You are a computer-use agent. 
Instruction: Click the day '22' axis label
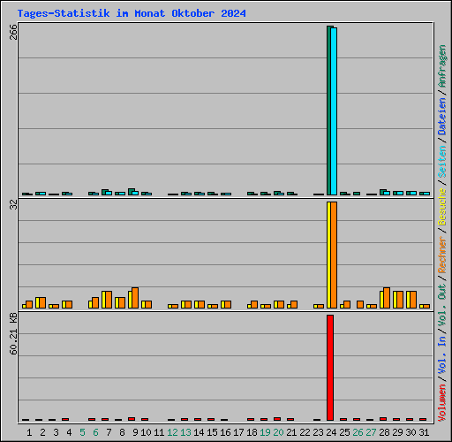[x=305, y=432]
